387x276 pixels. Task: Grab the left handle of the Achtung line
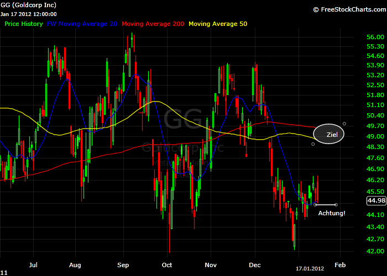315,205
